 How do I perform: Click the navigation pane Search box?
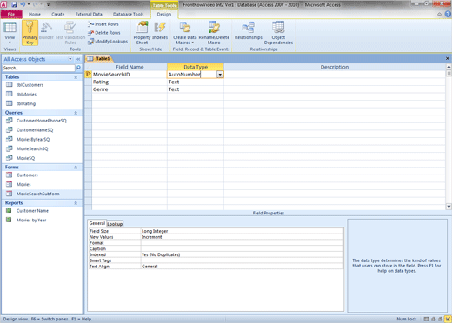(x=38, y=68)
